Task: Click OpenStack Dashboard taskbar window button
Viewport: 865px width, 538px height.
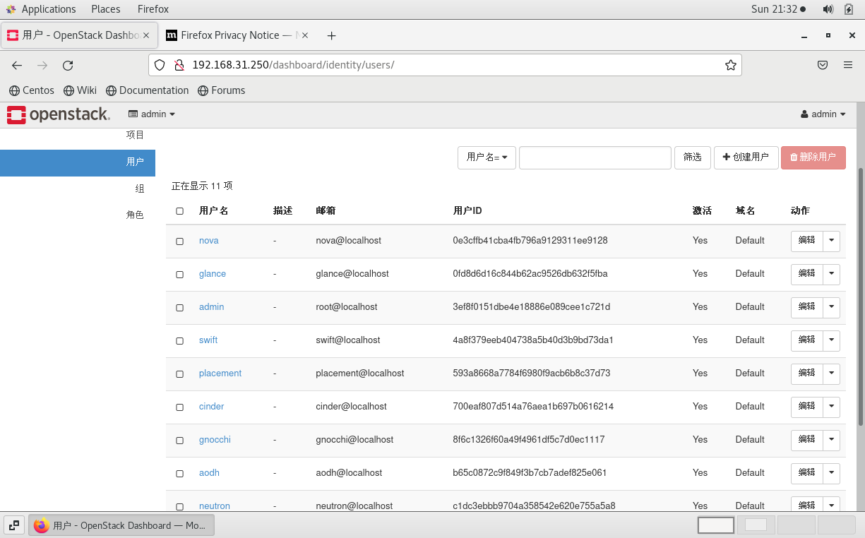Action: coord(121,525)
